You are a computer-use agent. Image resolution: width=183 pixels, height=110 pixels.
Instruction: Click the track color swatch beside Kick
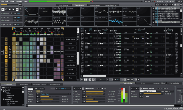pos(38,91)
